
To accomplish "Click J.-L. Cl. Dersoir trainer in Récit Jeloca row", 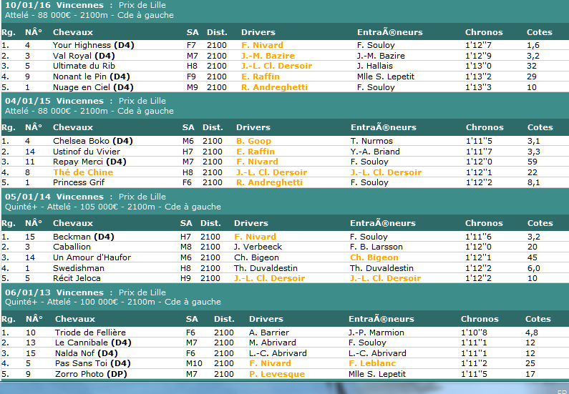I will pos(385,278).
